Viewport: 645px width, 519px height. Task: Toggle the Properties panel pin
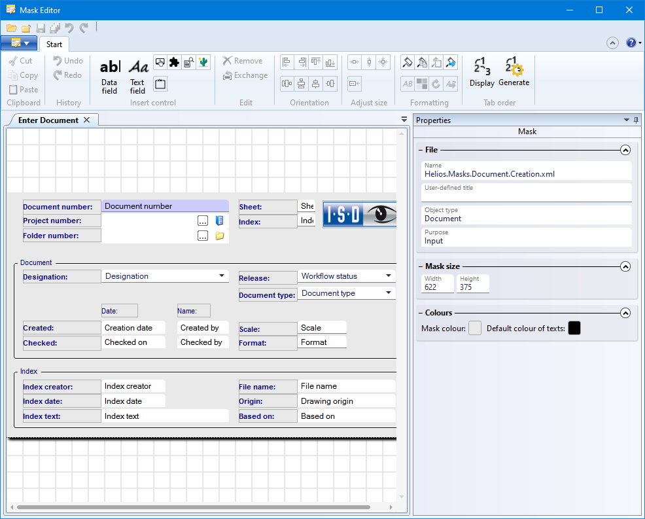[x=636, y=120]
